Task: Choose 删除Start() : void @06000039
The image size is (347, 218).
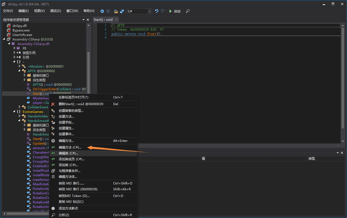Action: [x=94, y=104]
